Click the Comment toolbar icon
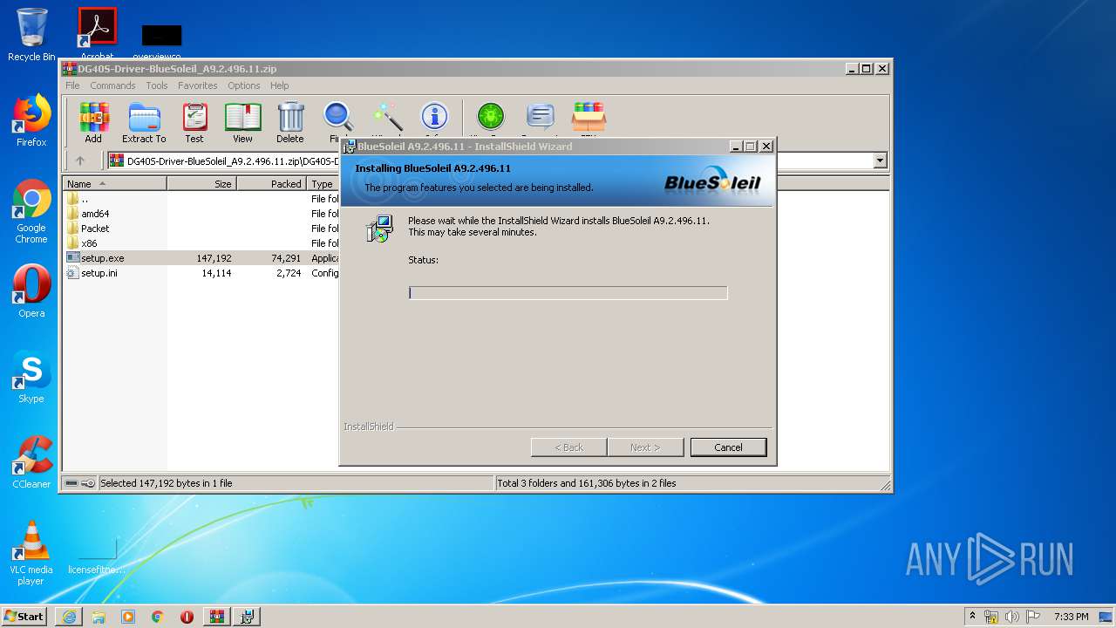This screenshot has height=628, width=1116. coord(541,119)
